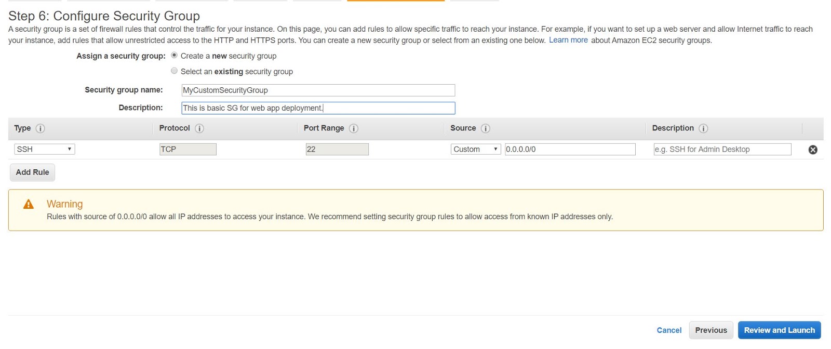
Task: Remove the SSH rule with the X icon
Action: tap(813, 150)
